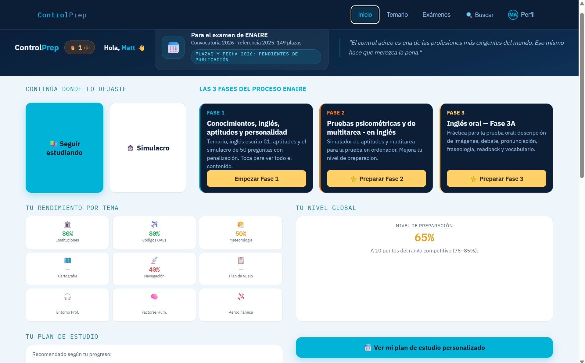Click Códigos OACI 80% score

[154, 234]
